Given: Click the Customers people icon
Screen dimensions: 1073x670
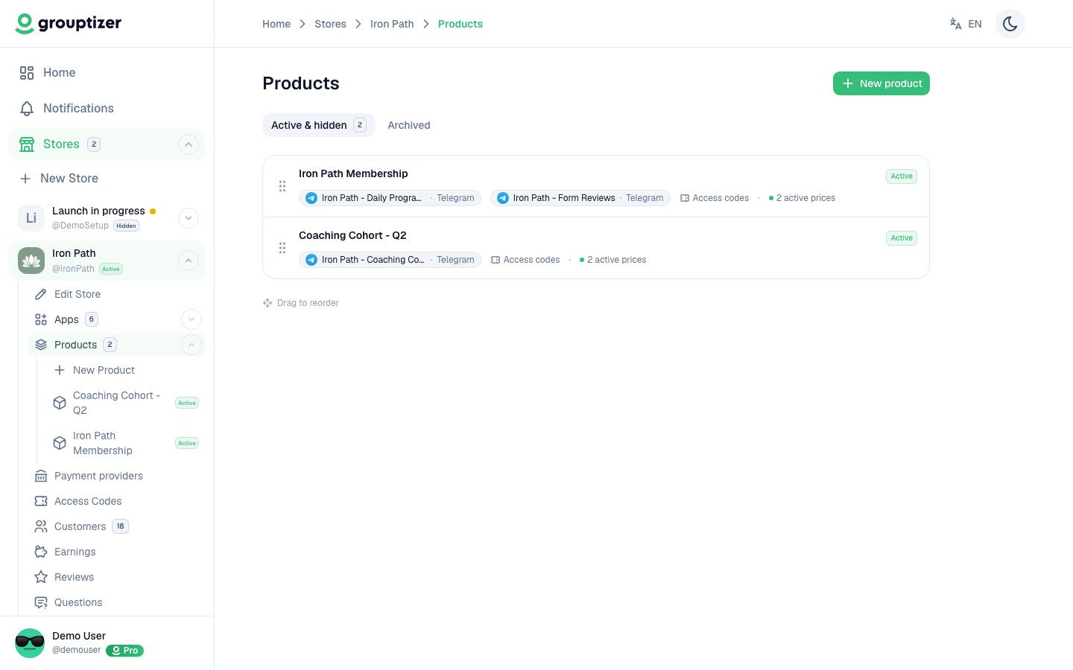Looking at the screenshot, I should [x=41, y=526].
